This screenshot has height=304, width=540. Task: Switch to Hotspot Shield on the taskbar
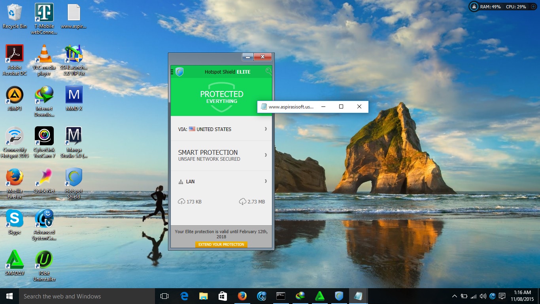(x=339, y=296)
